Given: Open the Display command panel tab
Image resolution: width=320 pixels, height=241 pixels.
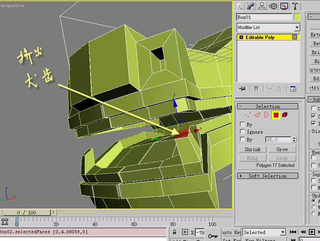Looking at the screenshot, I should pos(284,6).
